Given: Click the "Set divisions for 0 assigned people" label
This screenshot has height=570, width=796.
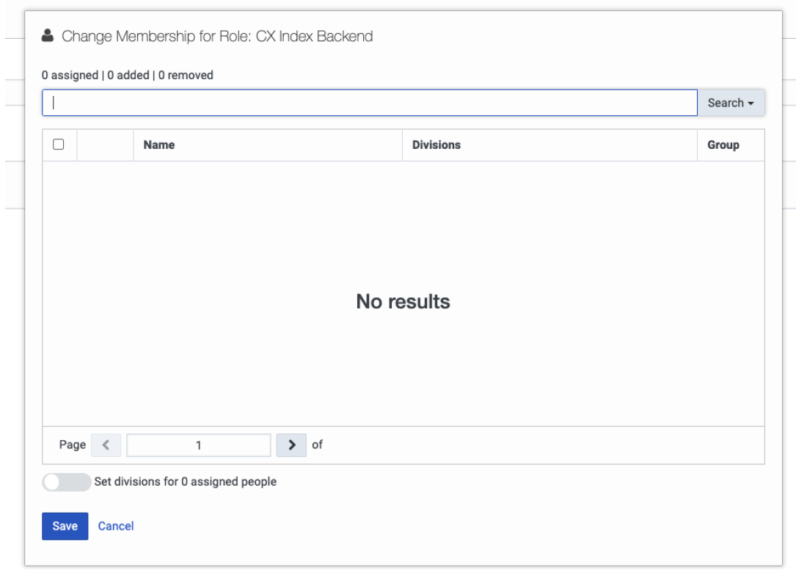Looking at the screenshot, I should point(186,482).
